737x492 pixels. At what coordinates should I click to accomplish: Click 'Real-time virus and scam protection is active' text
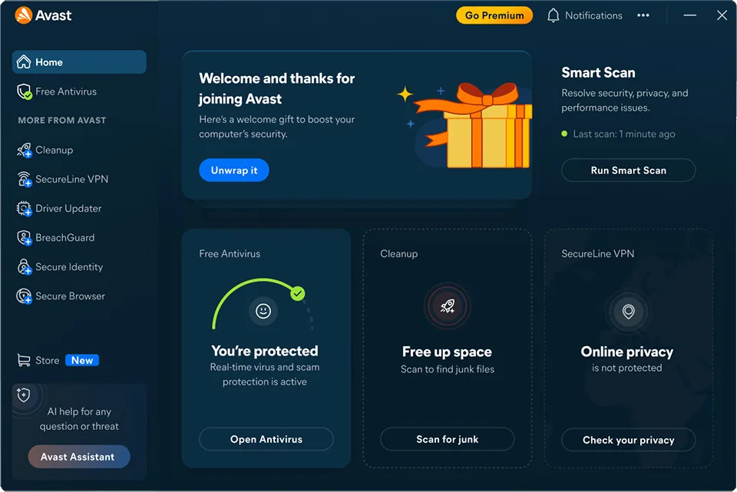coord(265,375)
